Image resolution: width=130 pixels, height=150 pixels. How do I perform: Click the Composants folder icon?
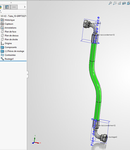[x=2, y=47]
